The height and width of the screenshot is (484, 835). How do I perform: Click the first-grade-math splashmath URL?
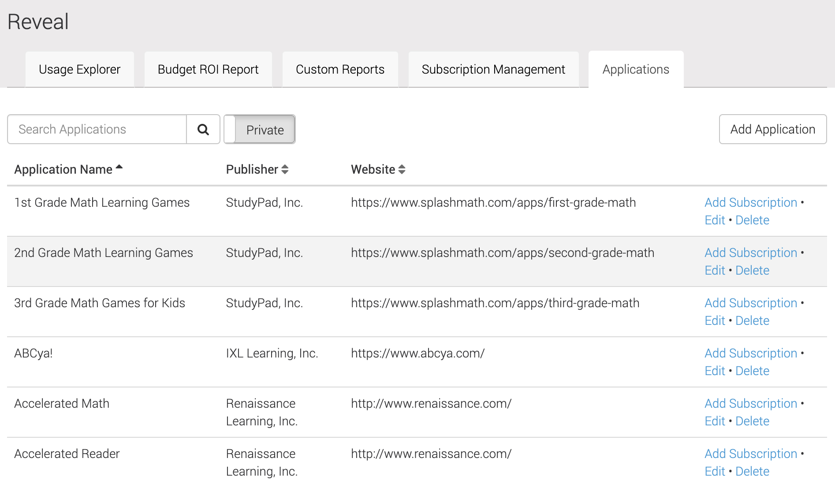click(493, 202)
